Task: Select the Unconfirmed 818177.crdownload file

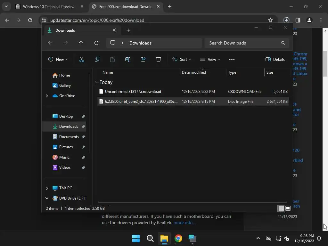Action: point(193,91)
